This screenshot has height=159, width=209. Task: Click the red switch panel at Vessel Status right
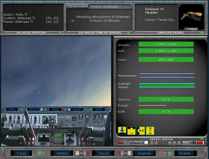click(193, 143)
